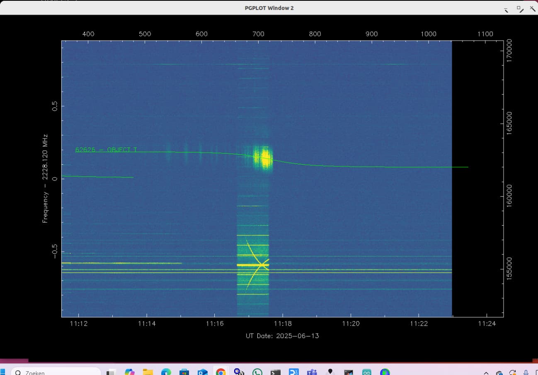Click the 700 top axis label

tap(258, 34)
